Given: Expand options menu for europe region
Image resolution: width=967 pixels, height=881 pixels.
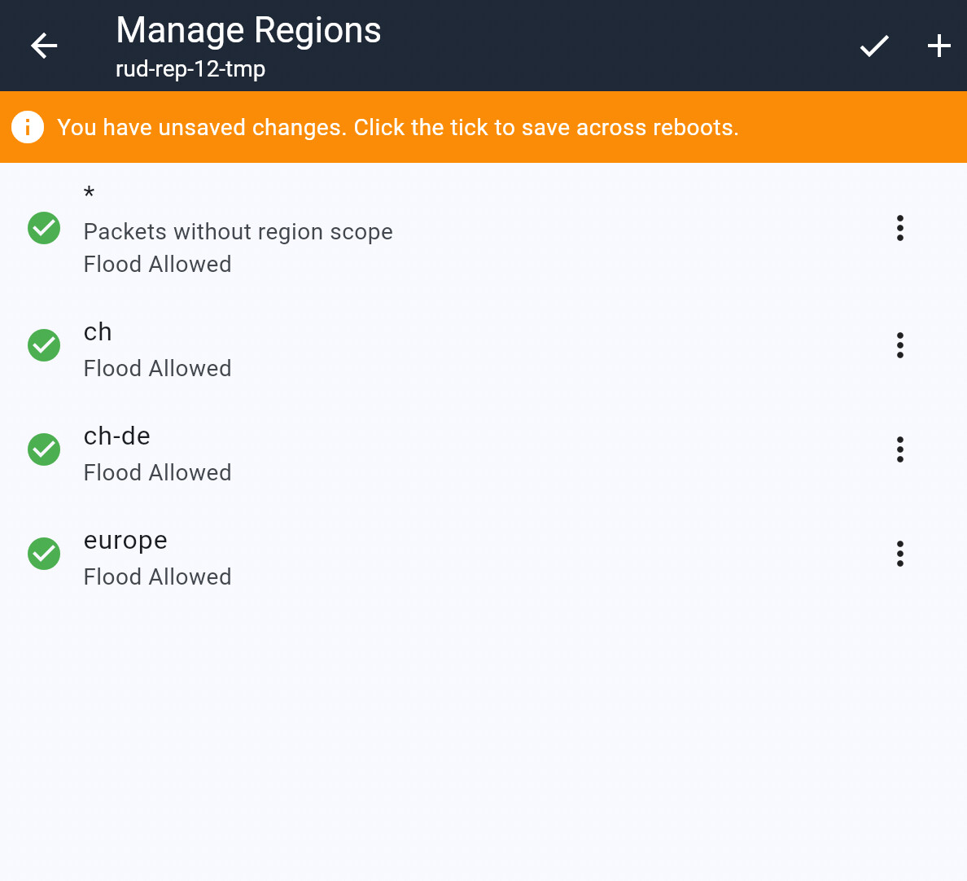Looking at the screenshot, I should tap(899, 554).
